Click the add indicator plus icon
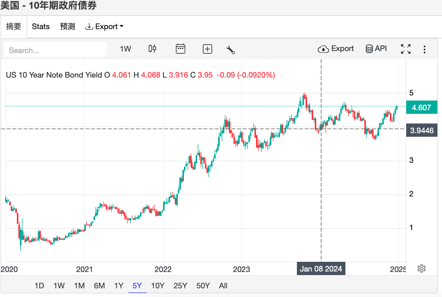Image resolution: width=442 pixels, height=297 pixels. tap(207, 49)
